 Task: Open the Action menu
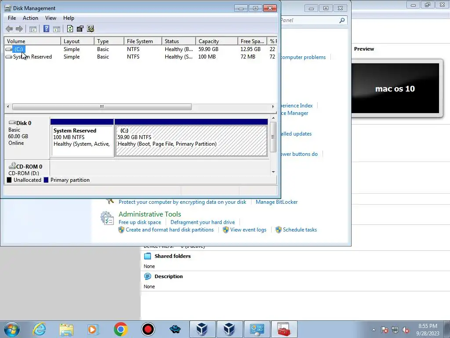click(x=30, y=18)
